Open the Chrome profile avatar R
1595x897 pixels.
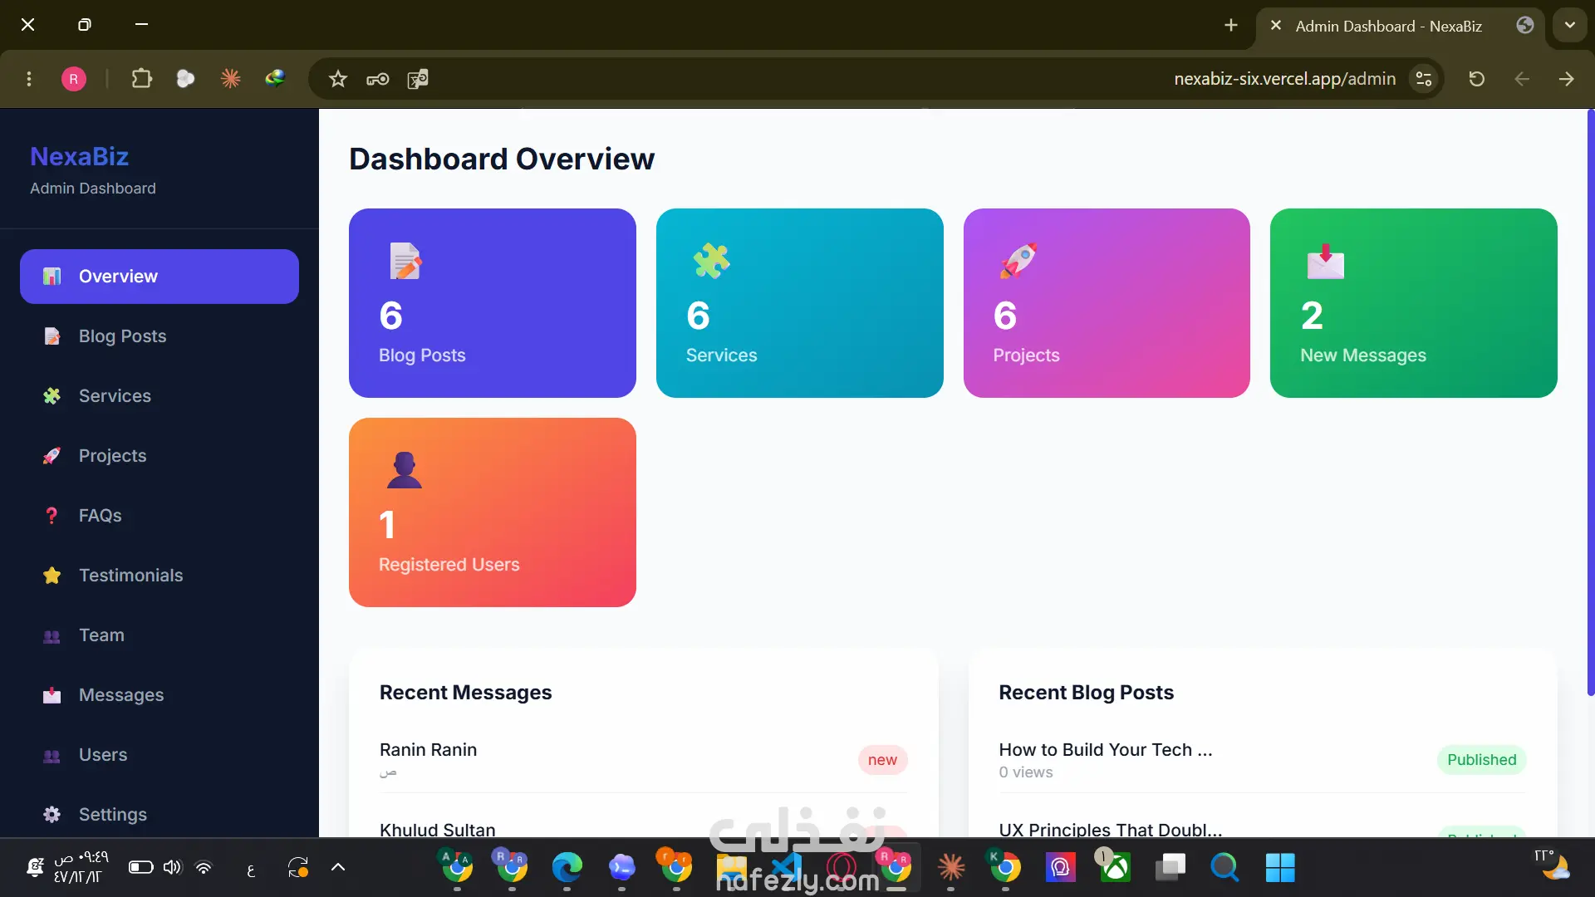pos(74,79)
